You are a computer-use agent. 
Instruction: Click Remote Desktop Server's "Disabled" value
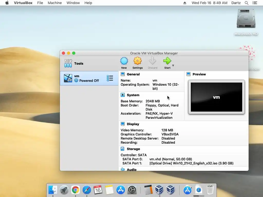[x=168, y=138]
